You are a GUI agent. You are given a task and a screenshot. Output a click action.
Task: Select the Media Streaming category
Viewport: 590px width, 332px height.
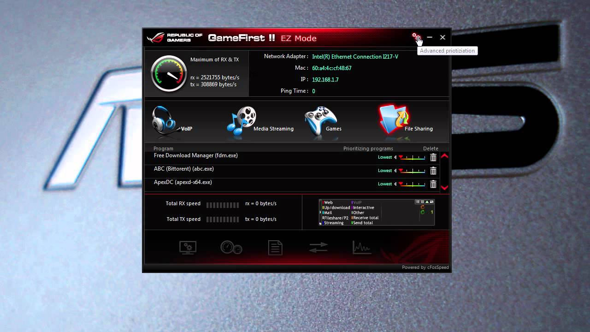[x=260, y=121]
